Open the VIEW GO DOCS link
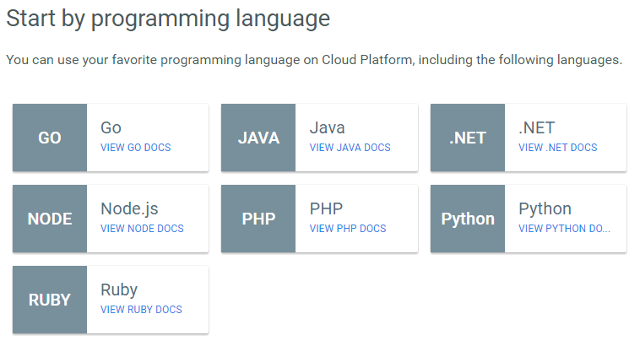 point(135,147)
